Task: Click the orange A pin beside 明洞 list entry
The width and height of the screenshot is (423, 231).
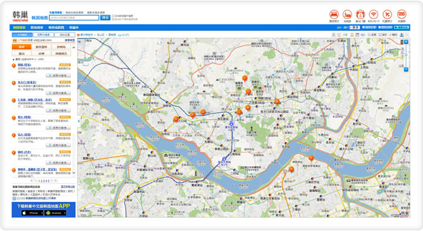Action: click(x=14, y=66)
